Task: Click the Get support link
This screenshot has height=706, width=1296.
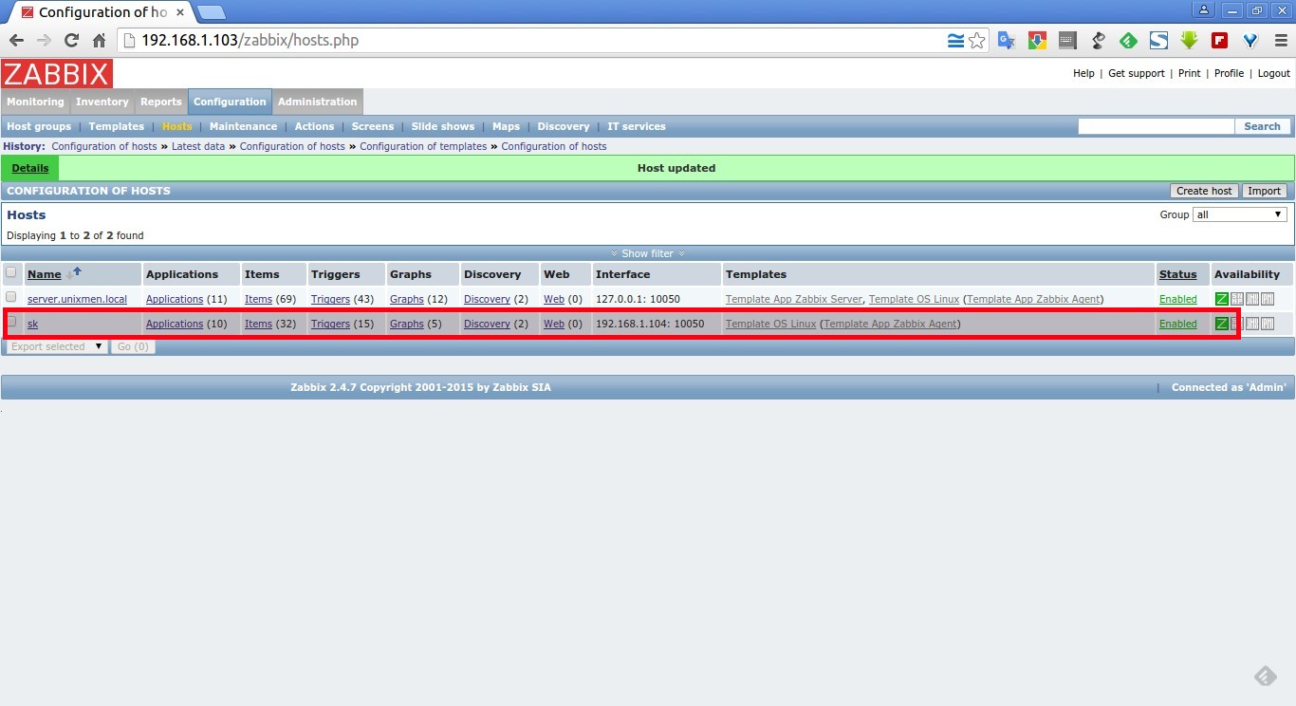Action: pyautogui.click(x=1136, y=73)
